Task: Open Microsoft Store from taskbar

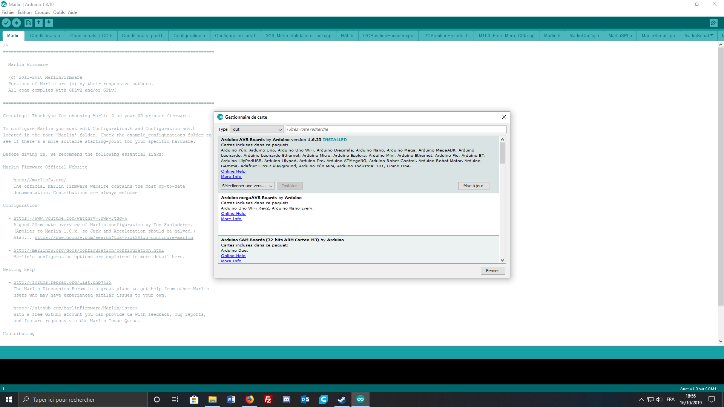Action: 194,399
